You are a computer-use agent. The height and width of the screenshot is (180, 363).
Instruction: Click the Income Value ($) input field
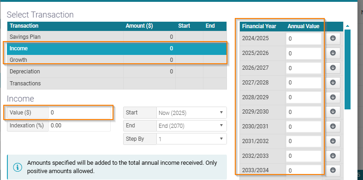[79, 113]
